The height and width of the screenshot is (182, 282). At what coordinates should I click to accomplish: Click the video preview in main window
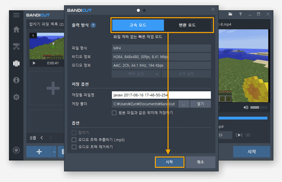pyautogui.click(x=244, y=66)
